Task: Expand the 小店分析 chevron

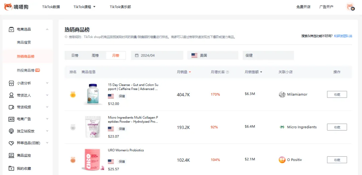Action: click(x=47, y=83)
